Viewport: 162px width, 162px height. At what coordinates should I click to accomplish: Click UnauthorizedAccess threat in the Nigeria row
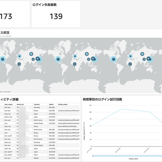tap(69, 158)
